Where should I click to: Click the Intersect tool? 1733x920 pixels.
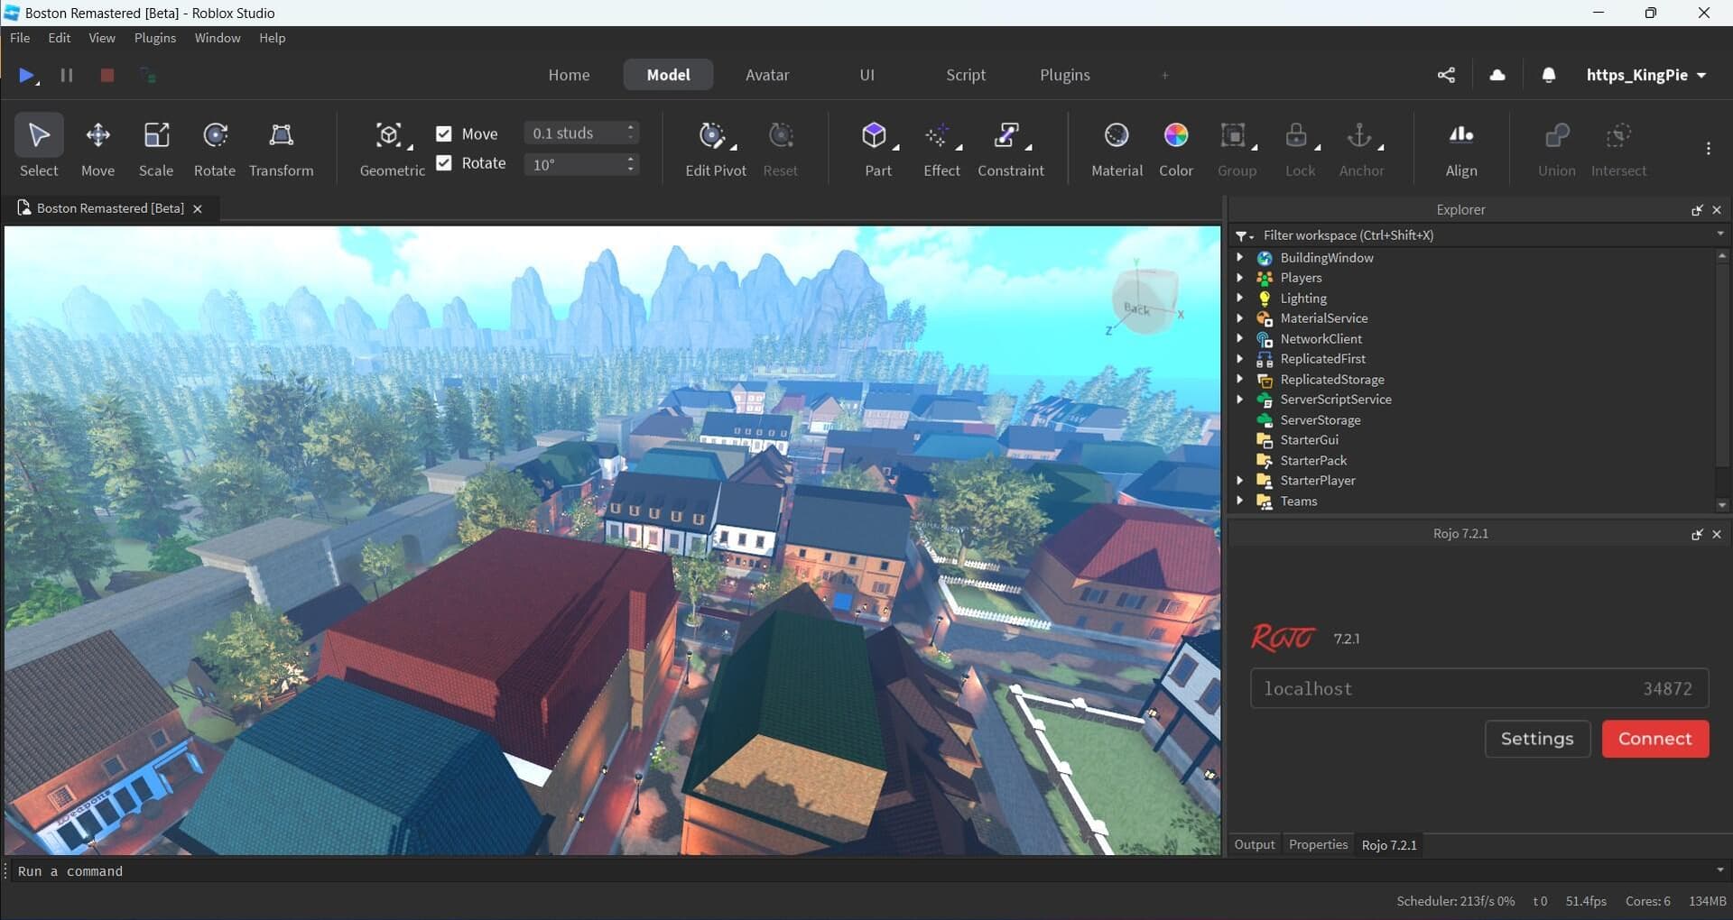pyautogui.click(x=1618, y=147)
